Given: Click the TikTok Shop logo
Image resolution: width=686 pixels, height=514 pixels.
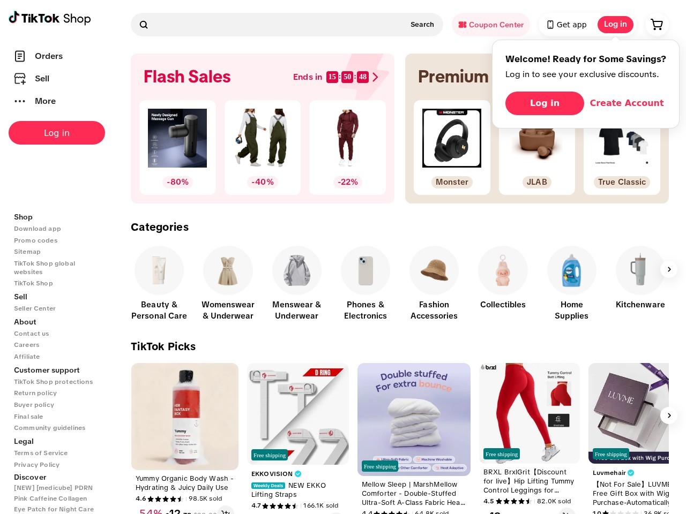Looking at the screenshot, I should pos(50,18).
